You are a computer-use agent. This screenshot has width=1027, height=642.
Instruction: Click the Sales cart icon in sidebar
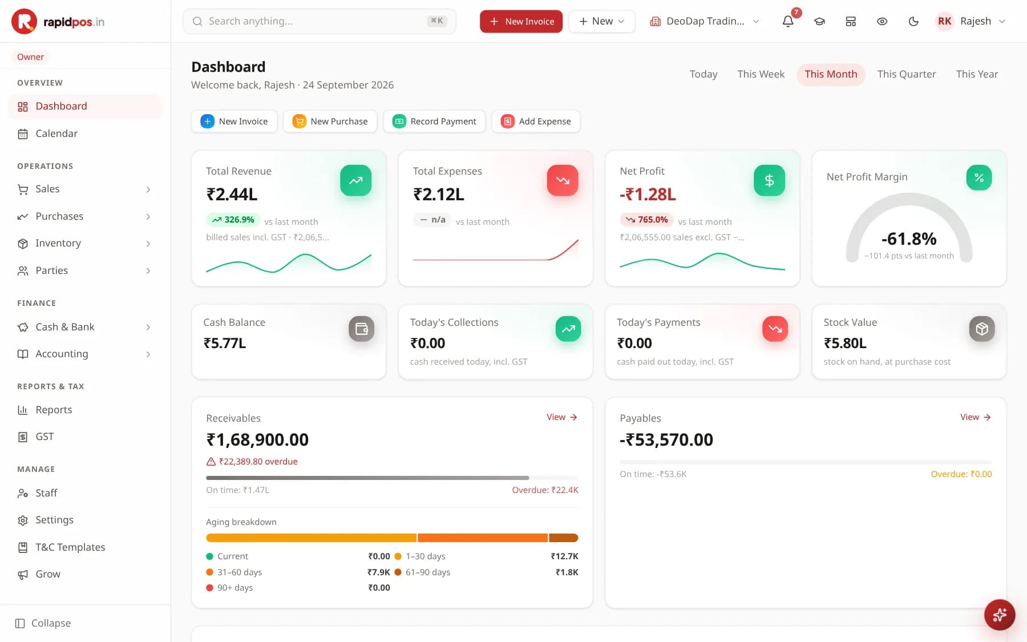point(23,189)
